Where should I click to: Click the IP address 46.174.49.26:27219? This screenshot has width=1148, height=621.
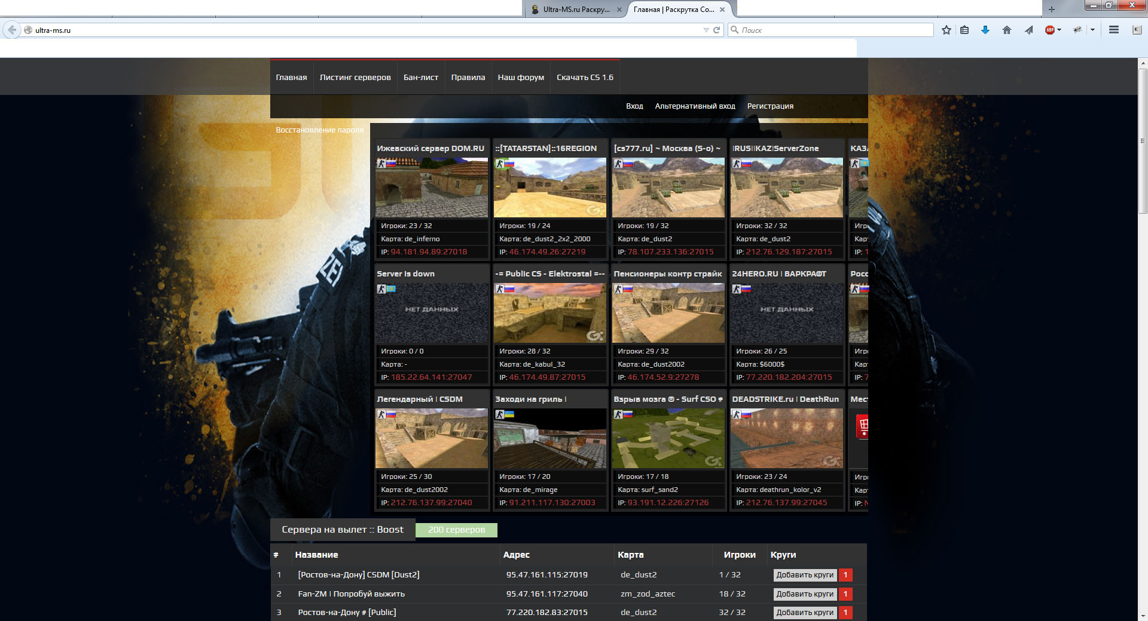[x=547, y=252]
